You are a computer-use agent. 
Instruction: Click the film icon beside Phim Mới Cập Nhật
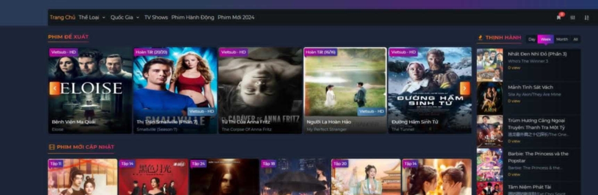51,147
